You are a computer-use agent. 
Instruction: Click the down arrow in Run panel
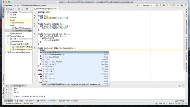click(x=10, y=93)
